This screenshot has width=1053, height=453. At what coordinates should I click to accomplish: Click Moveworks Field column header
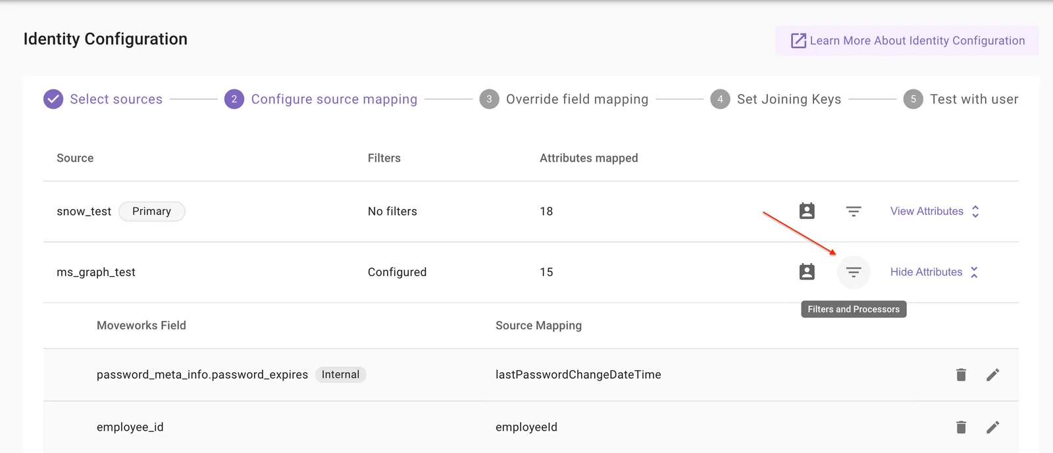[x=141, y=325]
